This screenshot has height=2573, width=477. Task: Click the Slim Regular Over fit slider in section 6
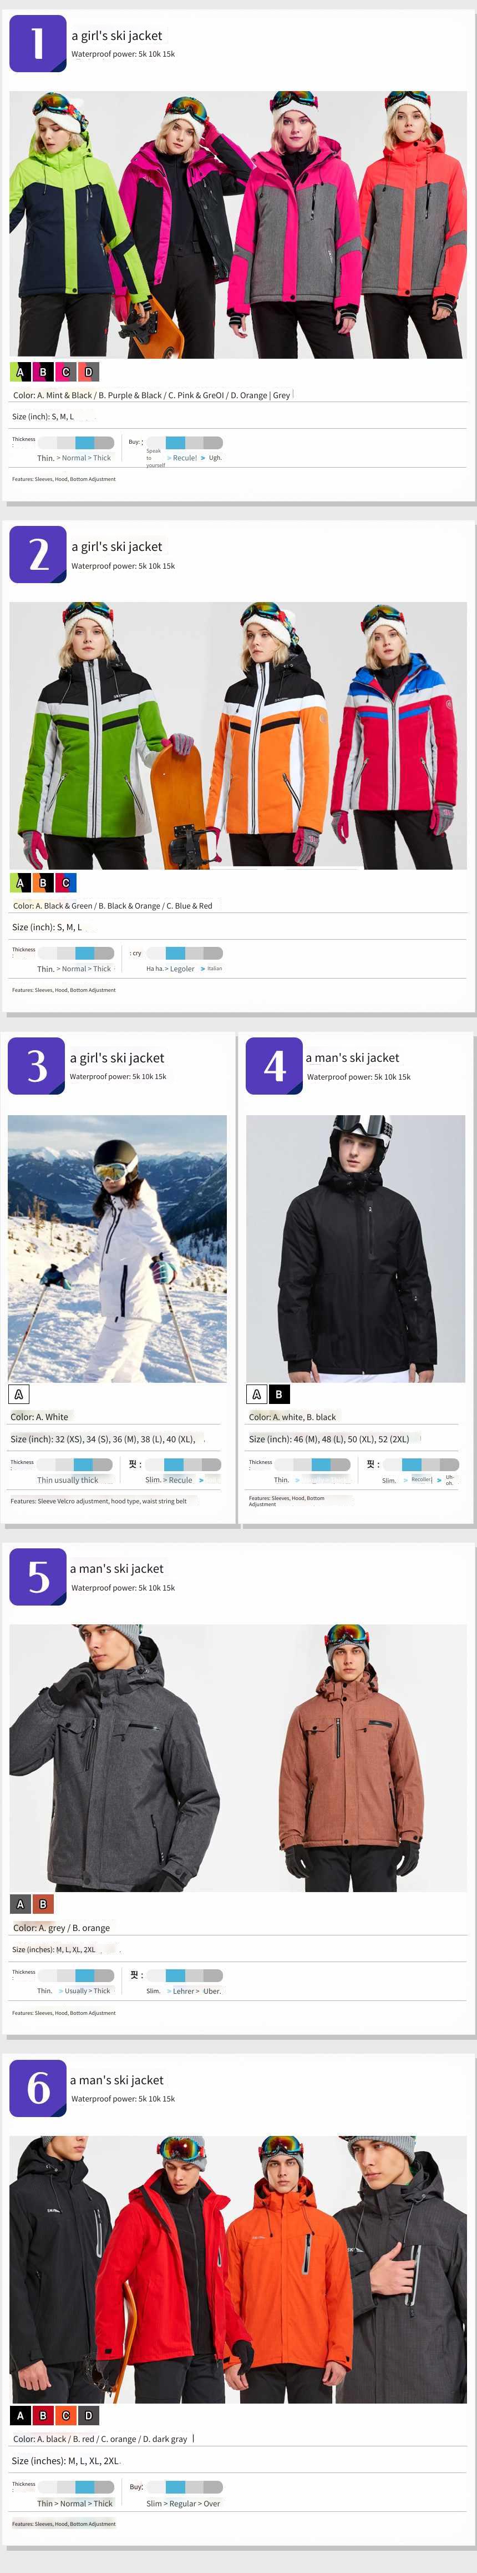(x=194, y=2487)
